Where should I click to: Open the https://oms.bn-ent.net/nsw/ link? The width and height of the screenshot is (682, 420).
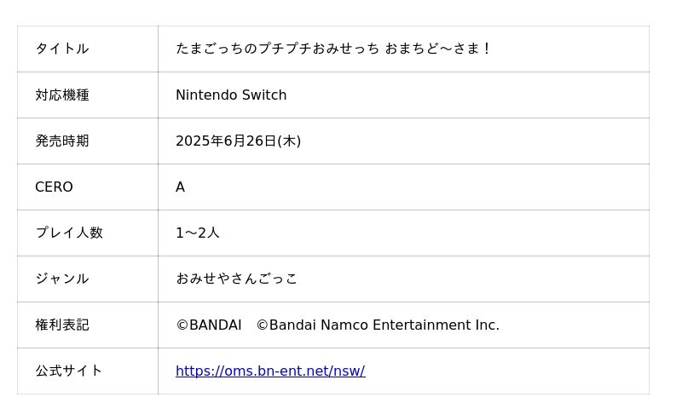pos(269,371)
